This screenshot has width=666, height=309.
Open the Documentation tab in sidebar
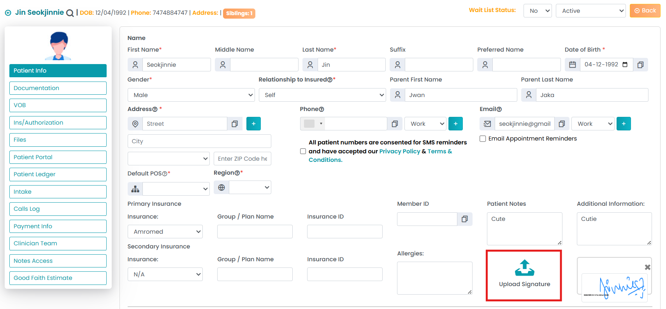coord(58,88)
